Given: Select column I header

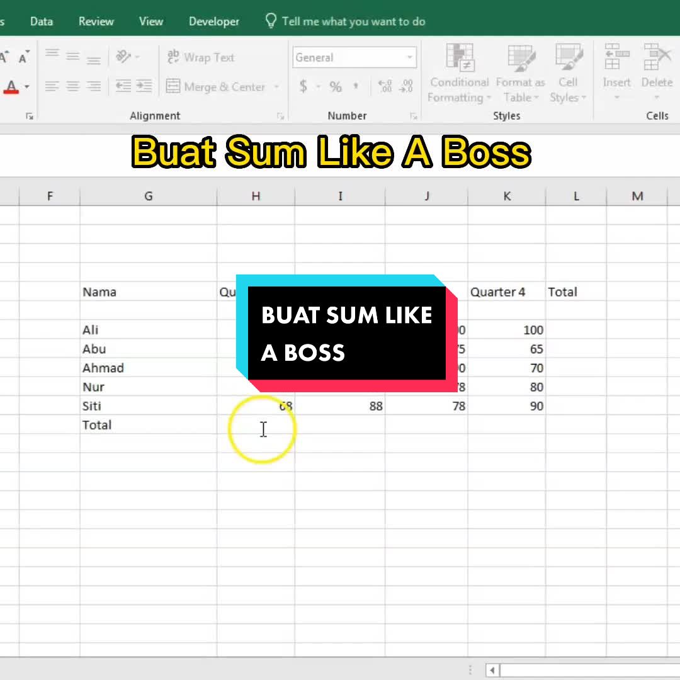Looking at the screenshot, I should pos(340,196).
